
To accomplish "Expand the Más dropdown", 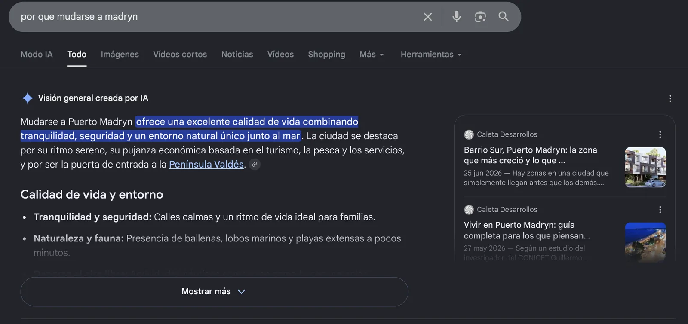I will (372, 55).
